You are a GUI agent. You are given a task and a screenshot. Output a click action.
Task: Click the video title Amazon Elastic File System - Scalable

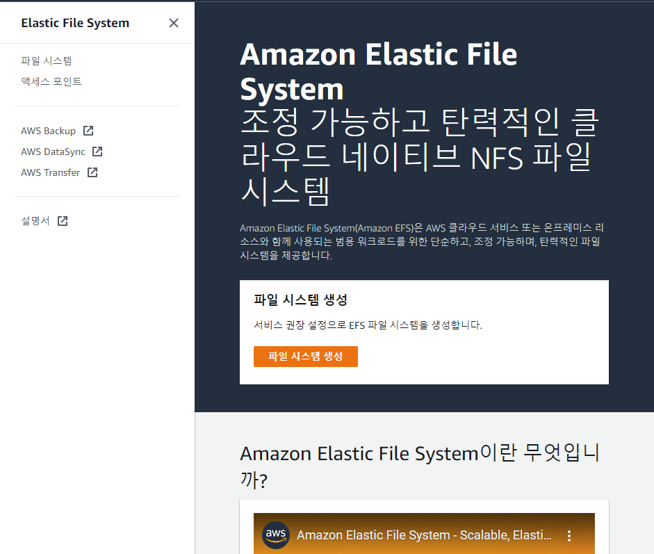pos(424,535)
